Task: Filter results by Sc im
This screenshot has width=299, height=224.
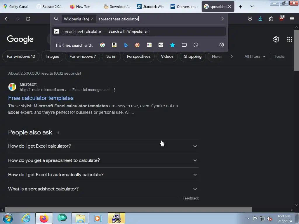Action: pyautogui.click(x=111, y=56)
